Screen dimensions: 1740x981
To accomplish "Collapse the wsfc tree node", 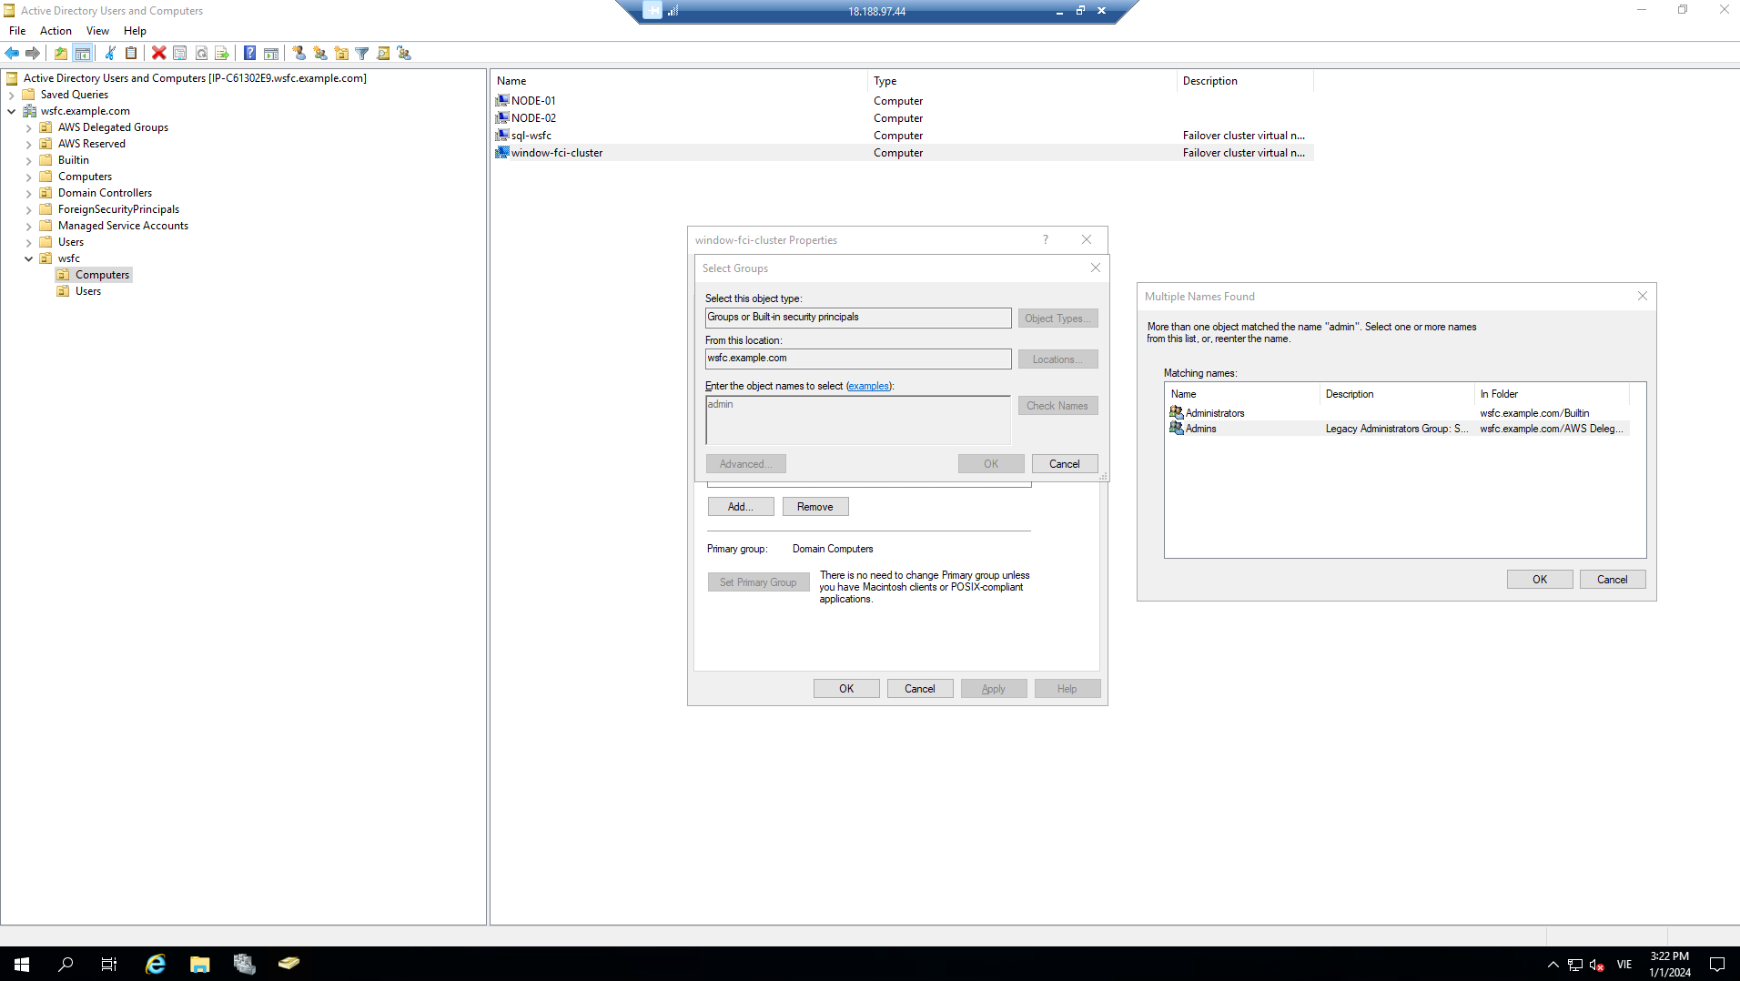I will click(x=28, y=258).
